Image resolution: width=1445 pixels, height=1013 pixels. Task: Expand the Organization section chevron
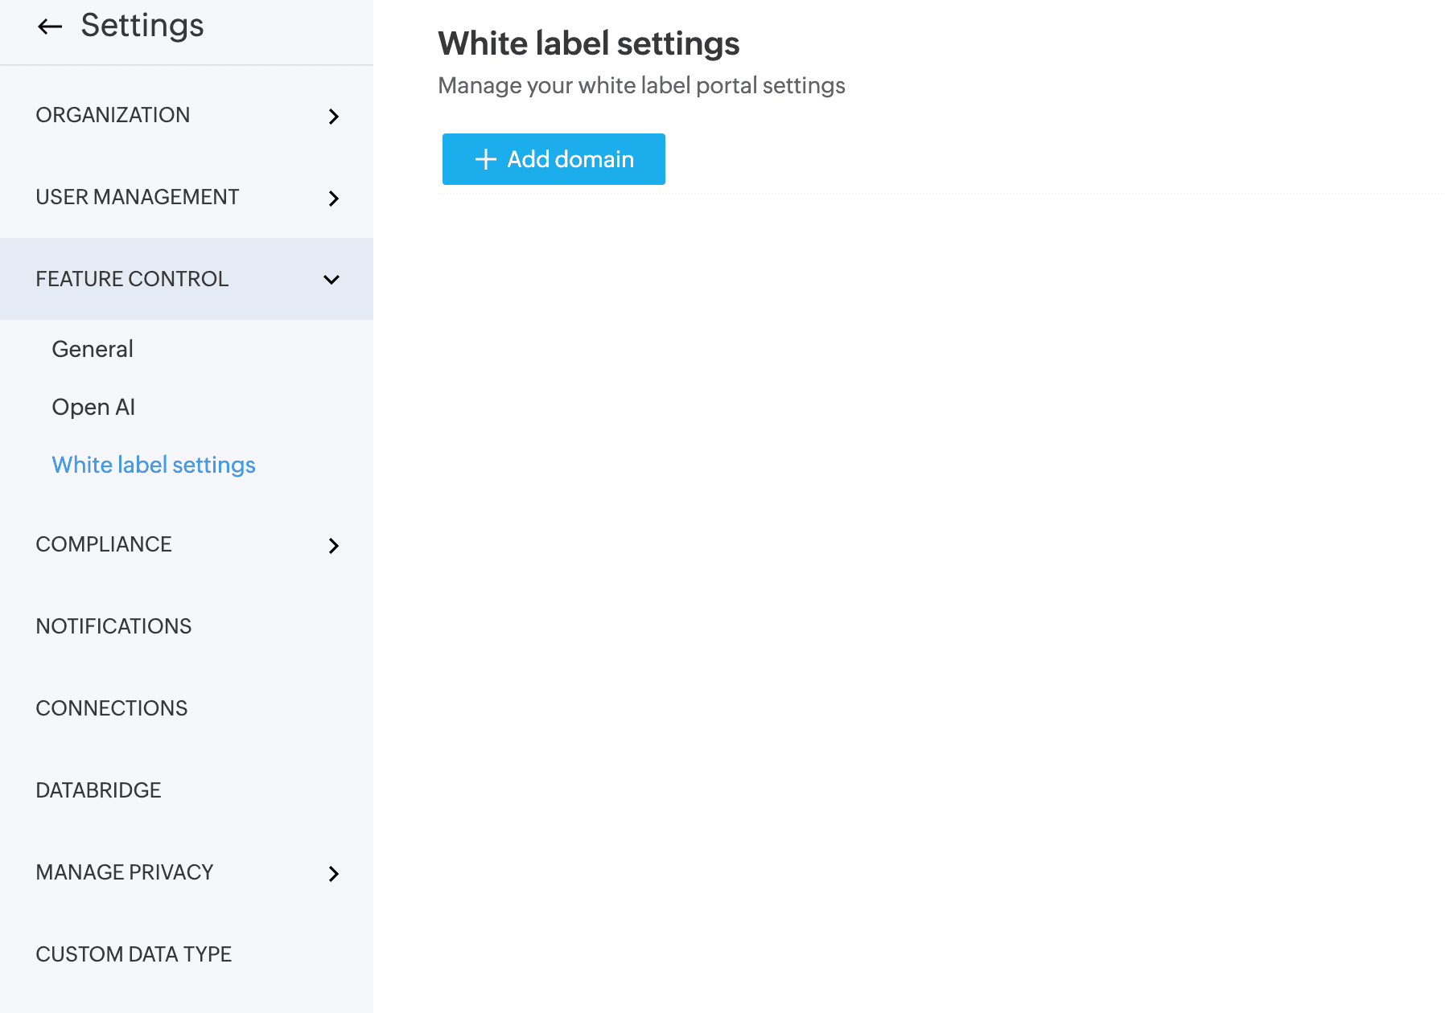333,117
